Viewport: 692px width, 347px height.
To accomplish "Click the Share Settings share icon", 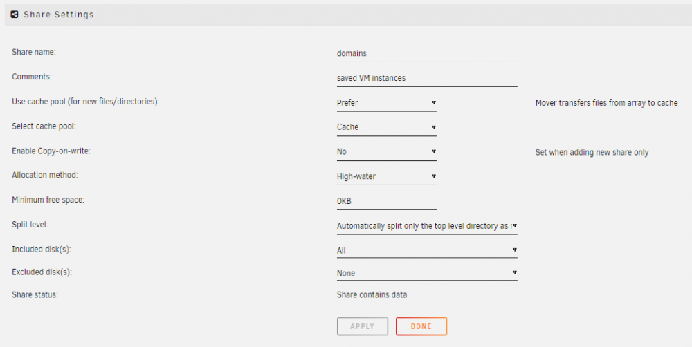I will click(x=15, y=15).
